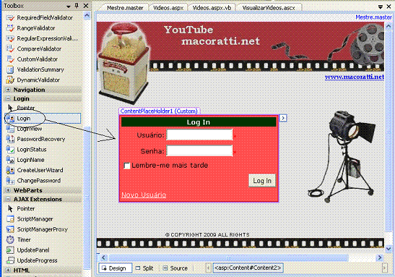This screenshot has width=395, height=277.
Task: Open the Login control smart tag arrow
Action: pyautogui.click(x=283, y=118)
